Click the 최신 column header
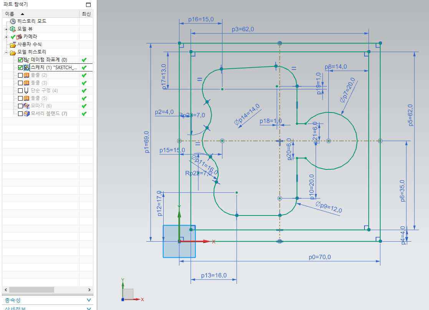Viewport: 429px width, 310px height. click(86, 14)
